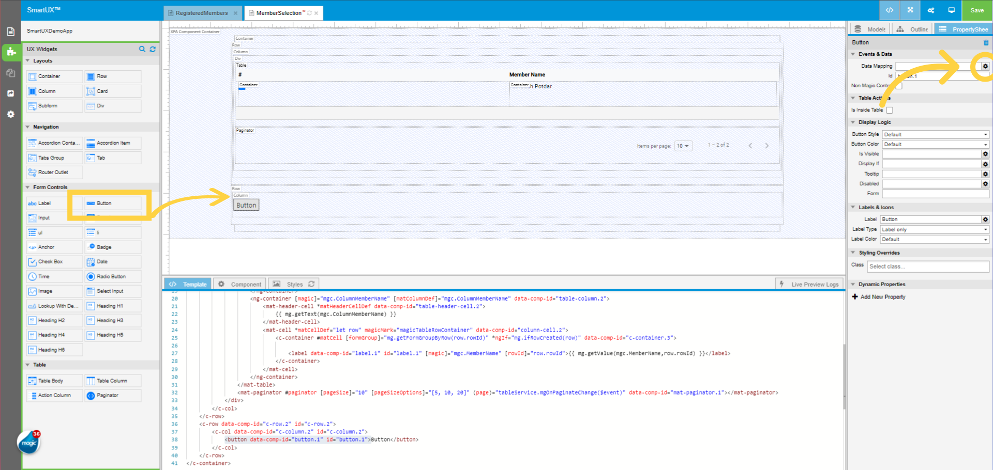Toggle the Is Inside Table checkbox
The width and height of the screenshot is (993, 470).
click(890, 110)
